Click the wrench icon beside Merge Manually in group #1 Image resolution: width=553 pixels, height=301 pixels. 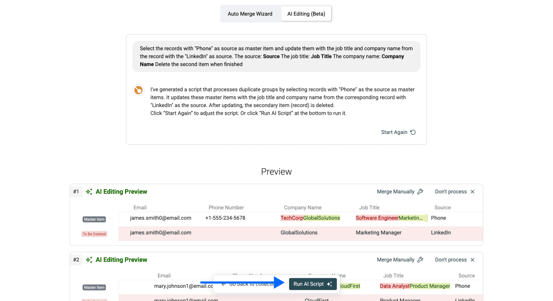[420, 191]
